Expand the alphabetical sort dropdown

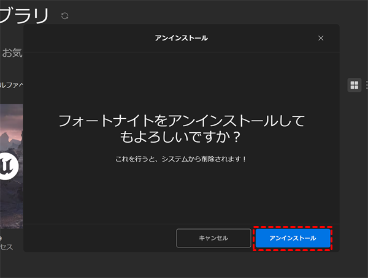(x=11, y=85)
